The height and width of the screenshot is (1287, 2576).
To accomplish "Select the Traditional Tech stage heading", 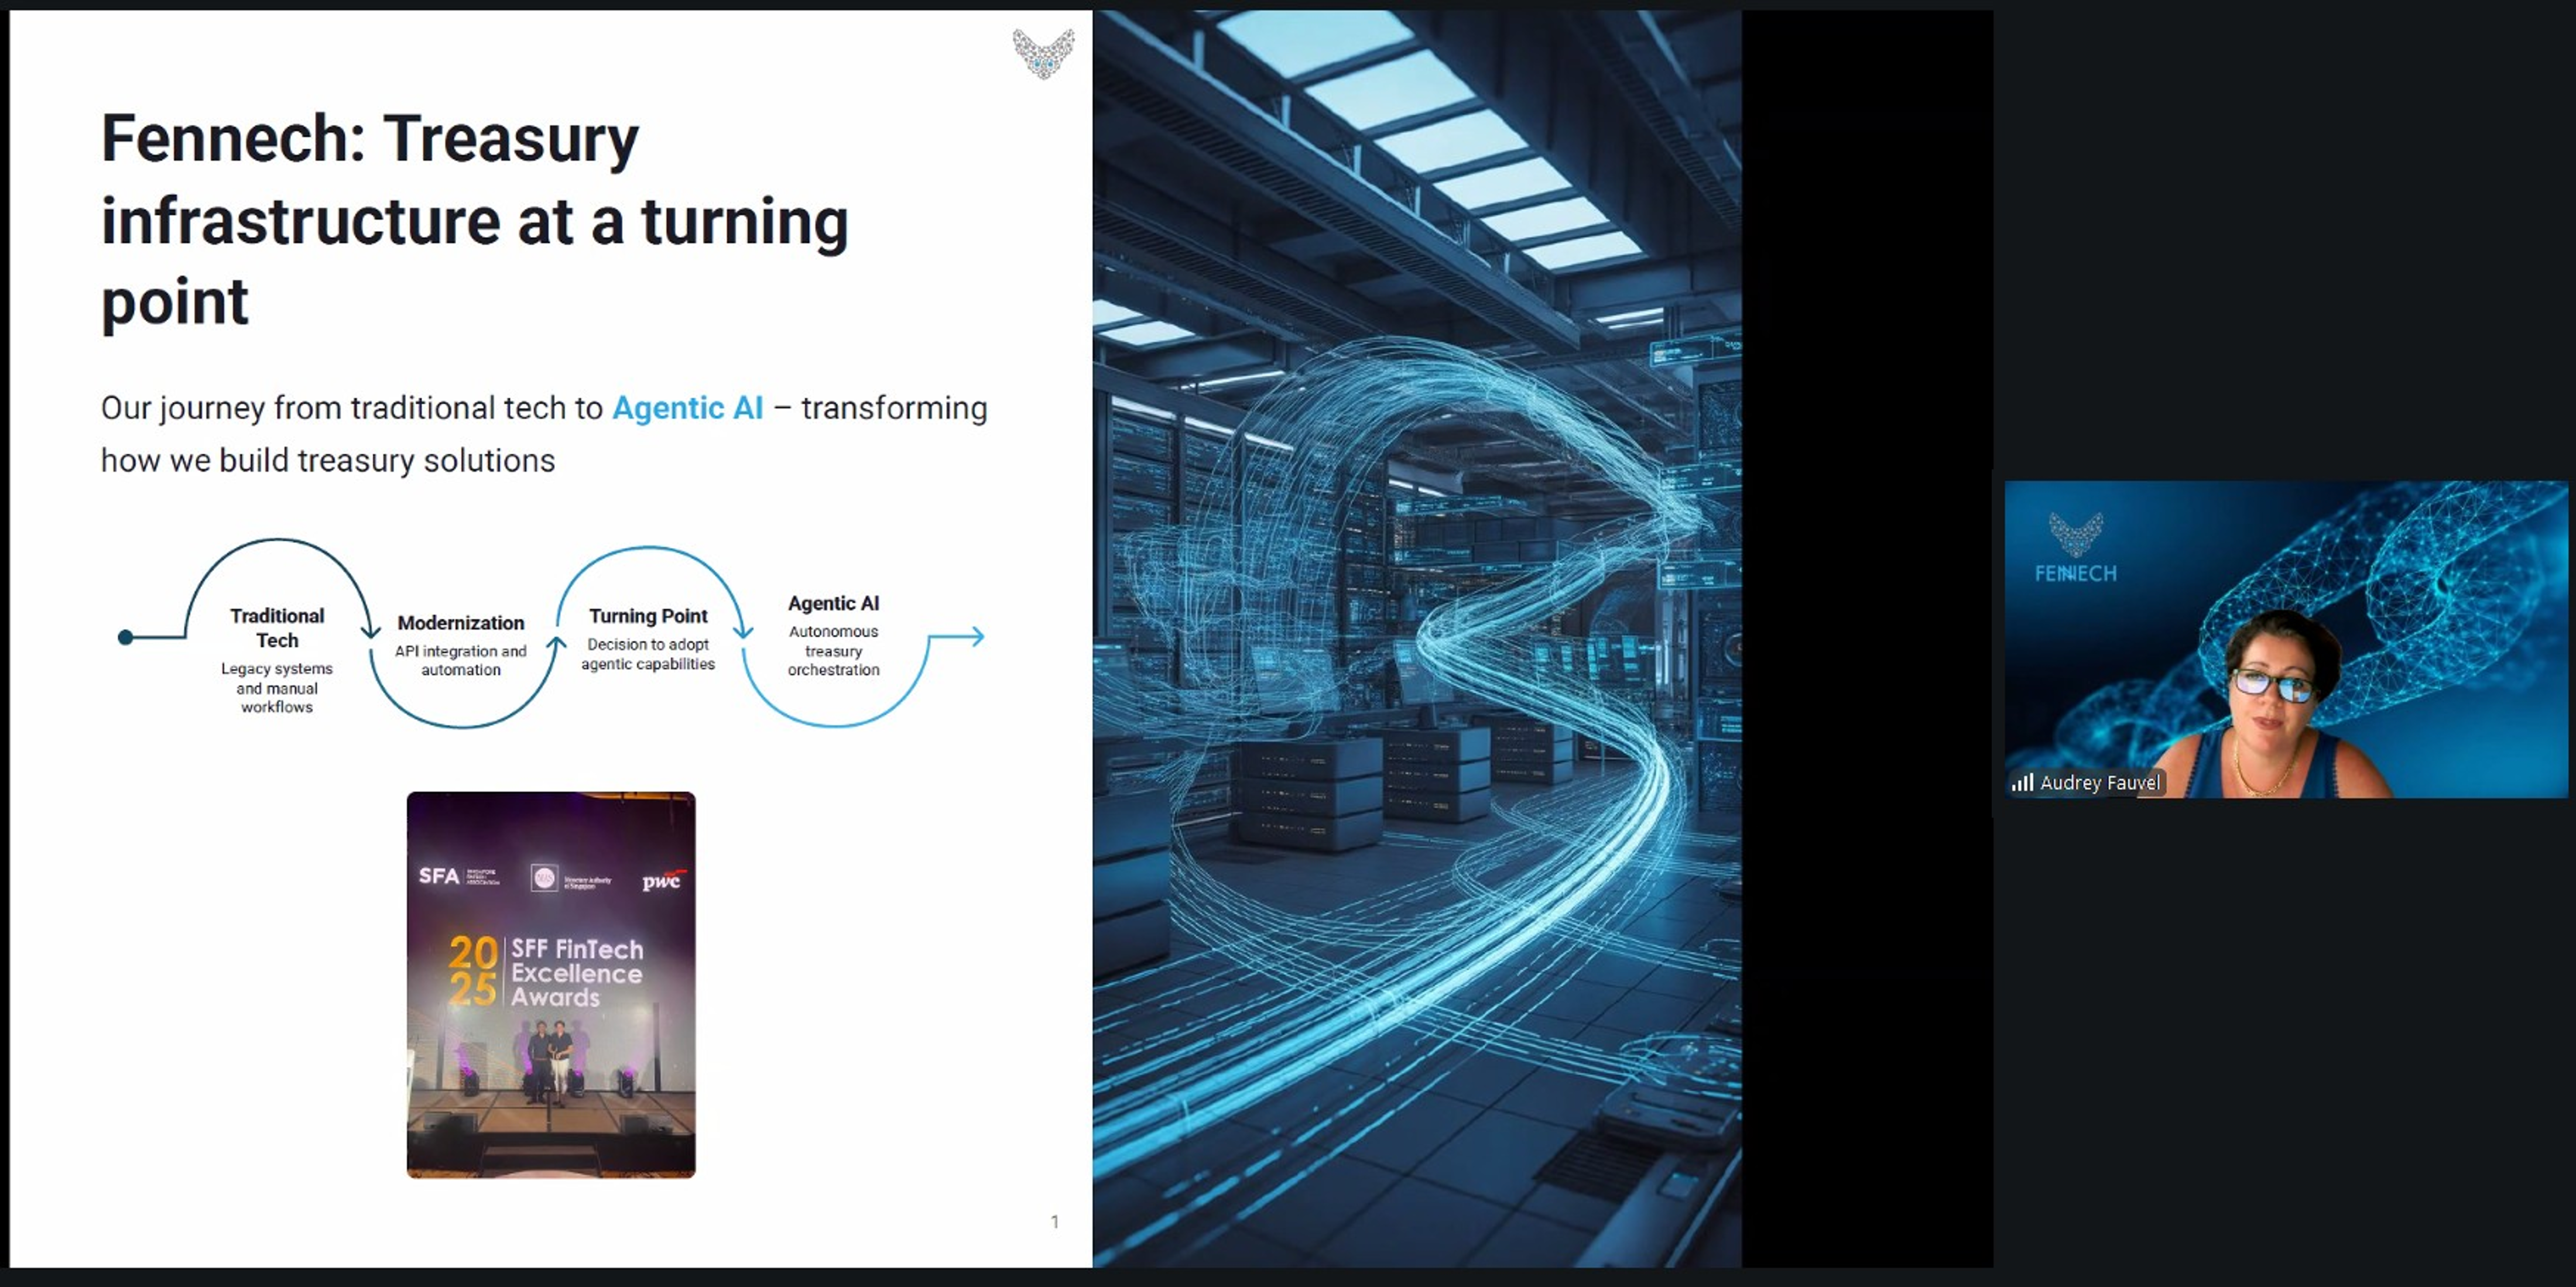I will pos(277,627).
